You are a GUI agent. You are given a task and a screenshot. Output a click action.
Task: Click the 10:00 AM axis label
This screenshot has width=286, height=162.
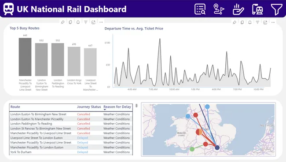pyautogui.click(x=174, y=89)
